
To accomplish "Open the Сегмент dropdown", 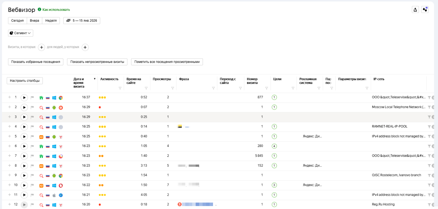I will [21, 33].
